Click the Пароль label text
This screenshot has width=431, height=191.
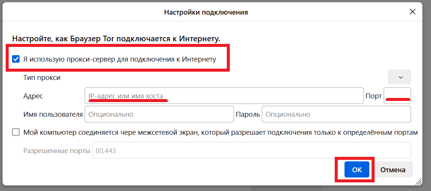point(248,114)
